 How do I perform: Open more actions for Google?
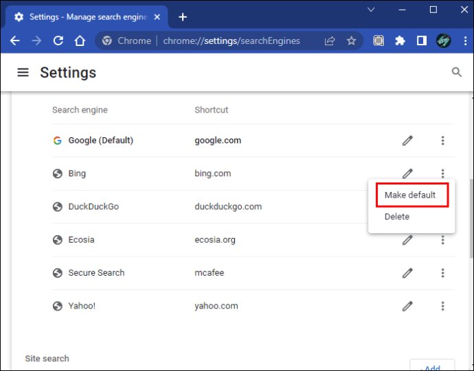tap(442, 141)
